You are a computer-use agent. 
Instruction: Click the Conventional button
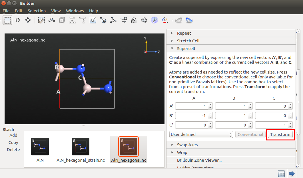250,135
